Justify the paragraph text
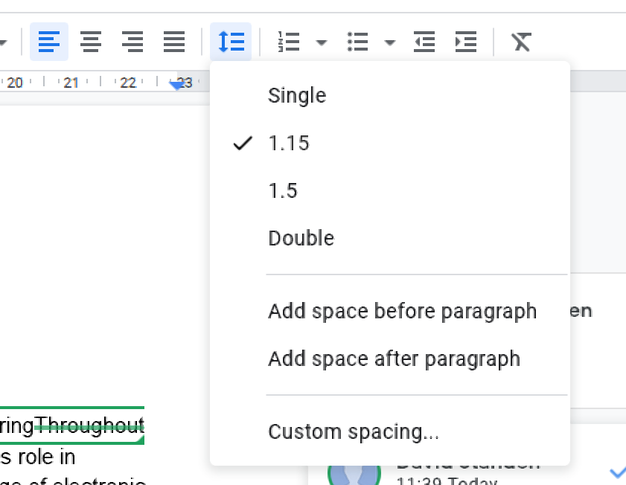The height and width of the screenshot is (485, 626). pos(174,42)
